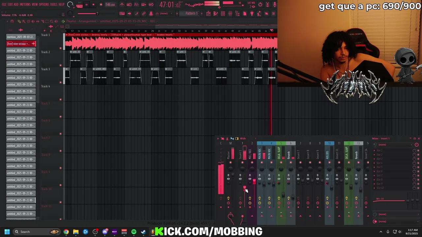Toggle the Track 3 mute dot
This screenshot has height=237, width=422.
[60, 82]
